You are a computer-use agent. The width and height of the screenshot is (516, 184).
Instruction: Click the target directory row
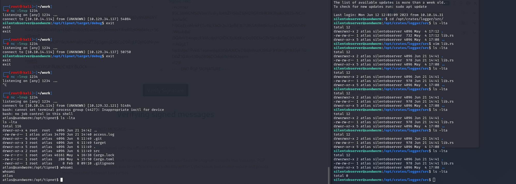[x=54, y=143]
